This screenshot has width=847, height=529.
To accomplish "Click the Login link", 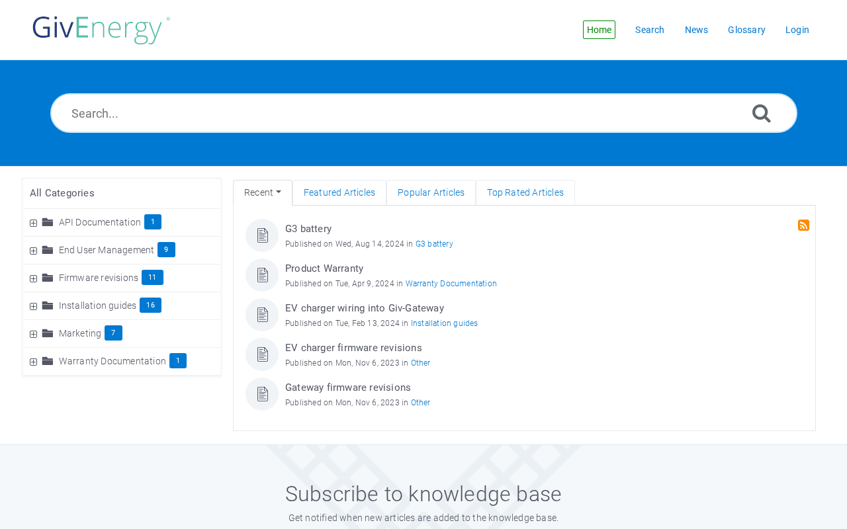I will (x=797, y=30).
